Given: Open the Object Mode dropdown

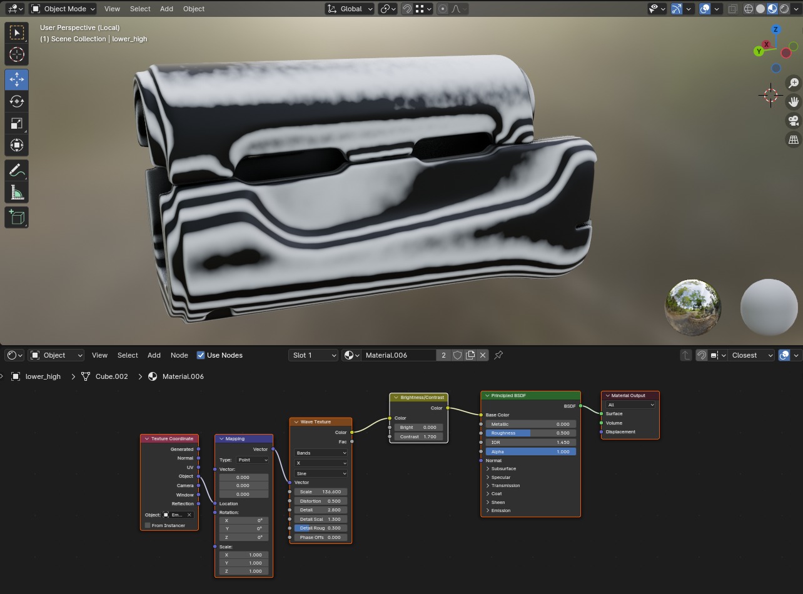Looking at the screenshot, I should pos(63,9).
